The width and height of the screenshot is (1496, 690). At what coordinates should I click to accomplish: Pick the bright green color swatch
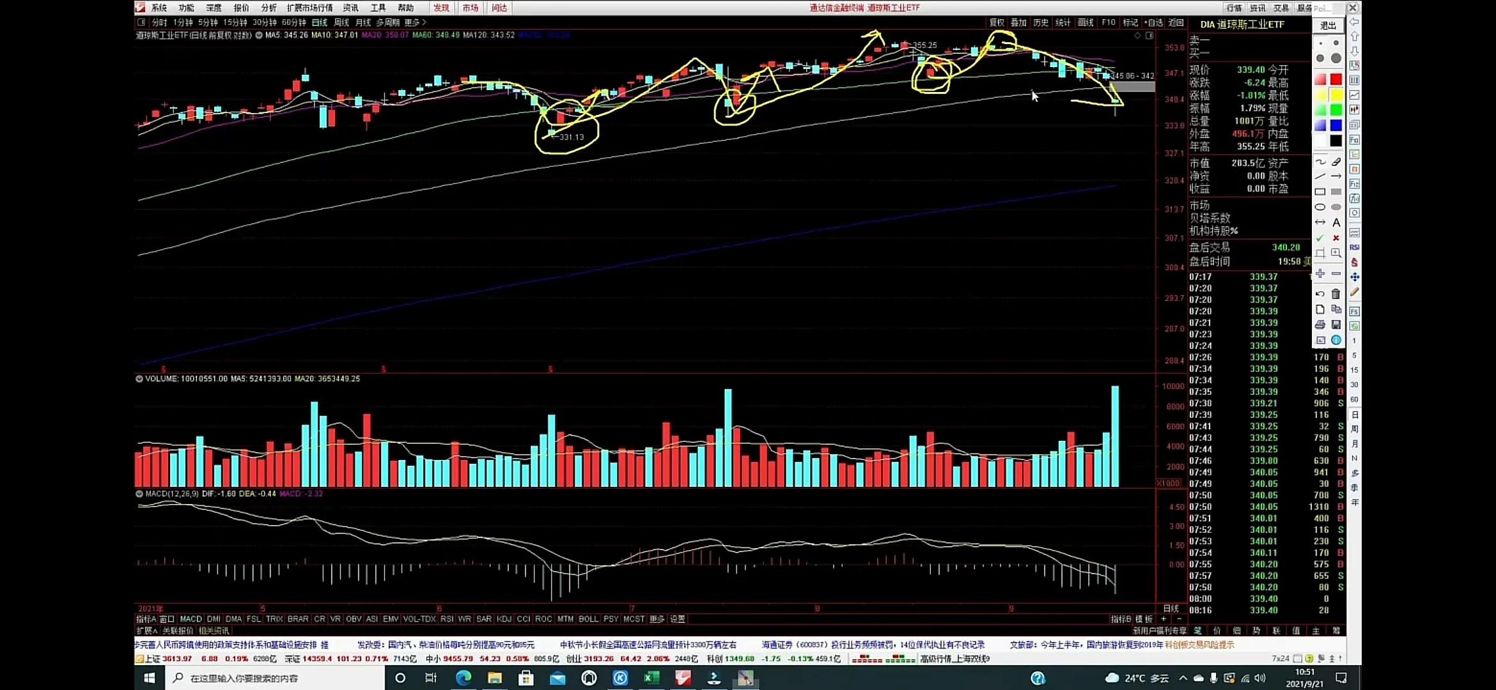[x=1336, y=110]
